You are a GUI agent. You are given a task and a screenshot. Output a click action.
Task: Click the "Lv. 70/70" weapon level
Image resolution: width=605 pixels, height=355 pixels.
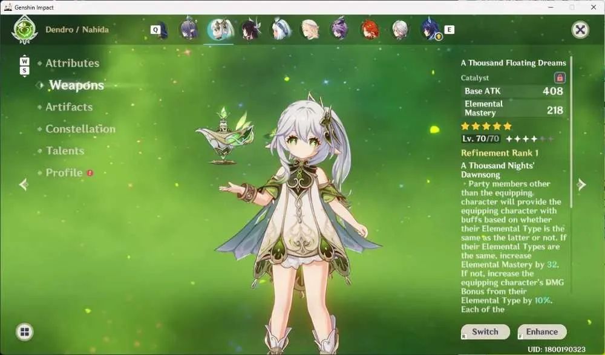[x=480, y=138]
